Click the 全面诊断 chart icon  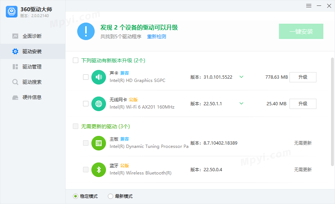[15, 36]
